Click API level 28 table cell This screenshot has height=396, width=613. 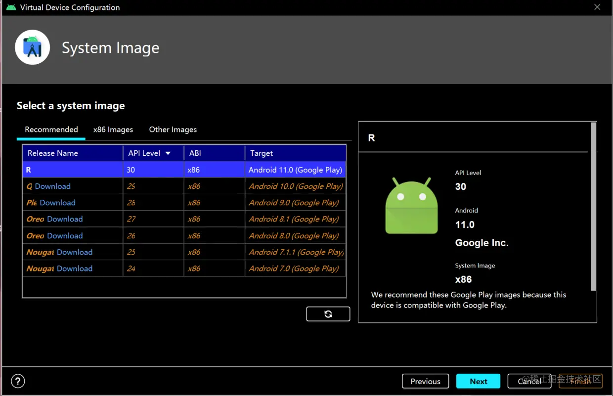153,203
